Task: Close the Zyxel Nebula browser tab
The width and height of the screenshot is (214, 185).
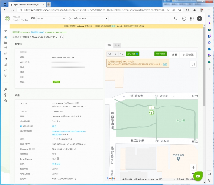Action: pos(43,4)
